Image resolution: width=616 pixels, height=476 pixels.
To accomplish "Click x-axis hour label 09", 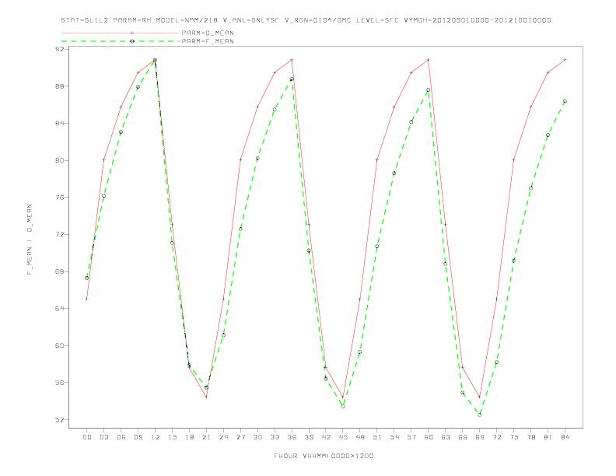I will point(138,437).
